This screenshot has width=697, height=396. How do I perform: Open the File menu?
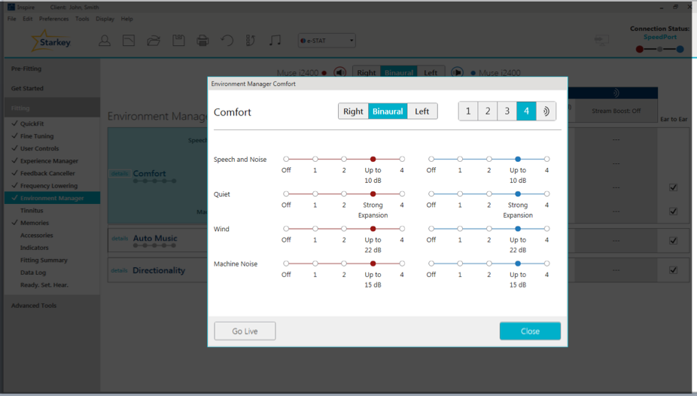[11, 19]
